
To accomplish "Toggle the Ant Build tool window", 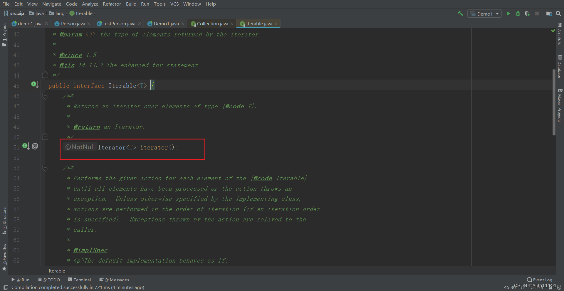I will pyautogui.click(x=560, y=34).
